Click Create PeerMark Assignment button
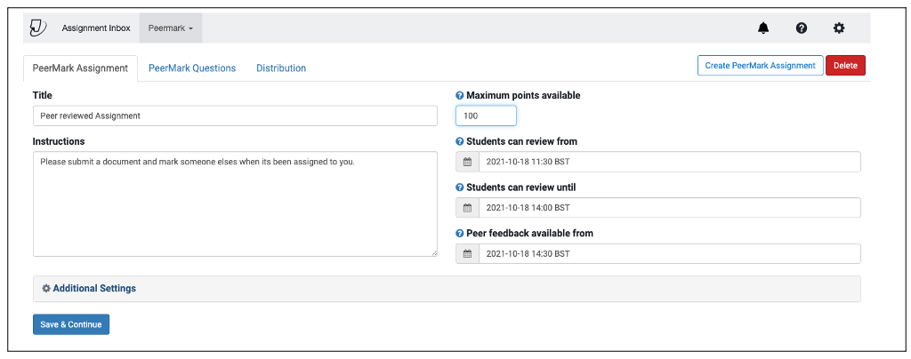 [x=760, y=66]
